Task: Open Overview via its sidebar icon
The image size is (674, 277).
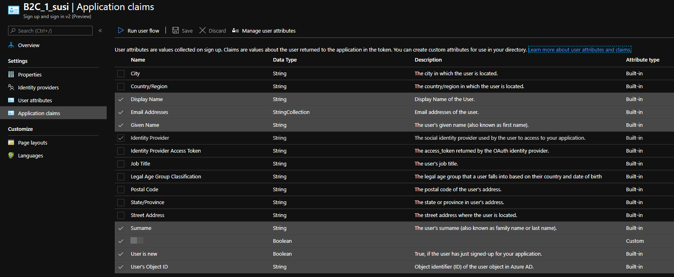Action: click(11, 45)
